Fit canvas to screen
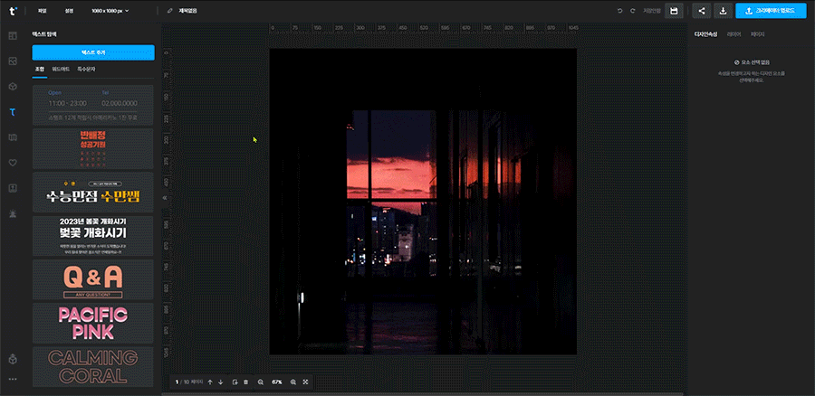The height and width of the screenshot is (396, 815). click(x=306, y=382)
